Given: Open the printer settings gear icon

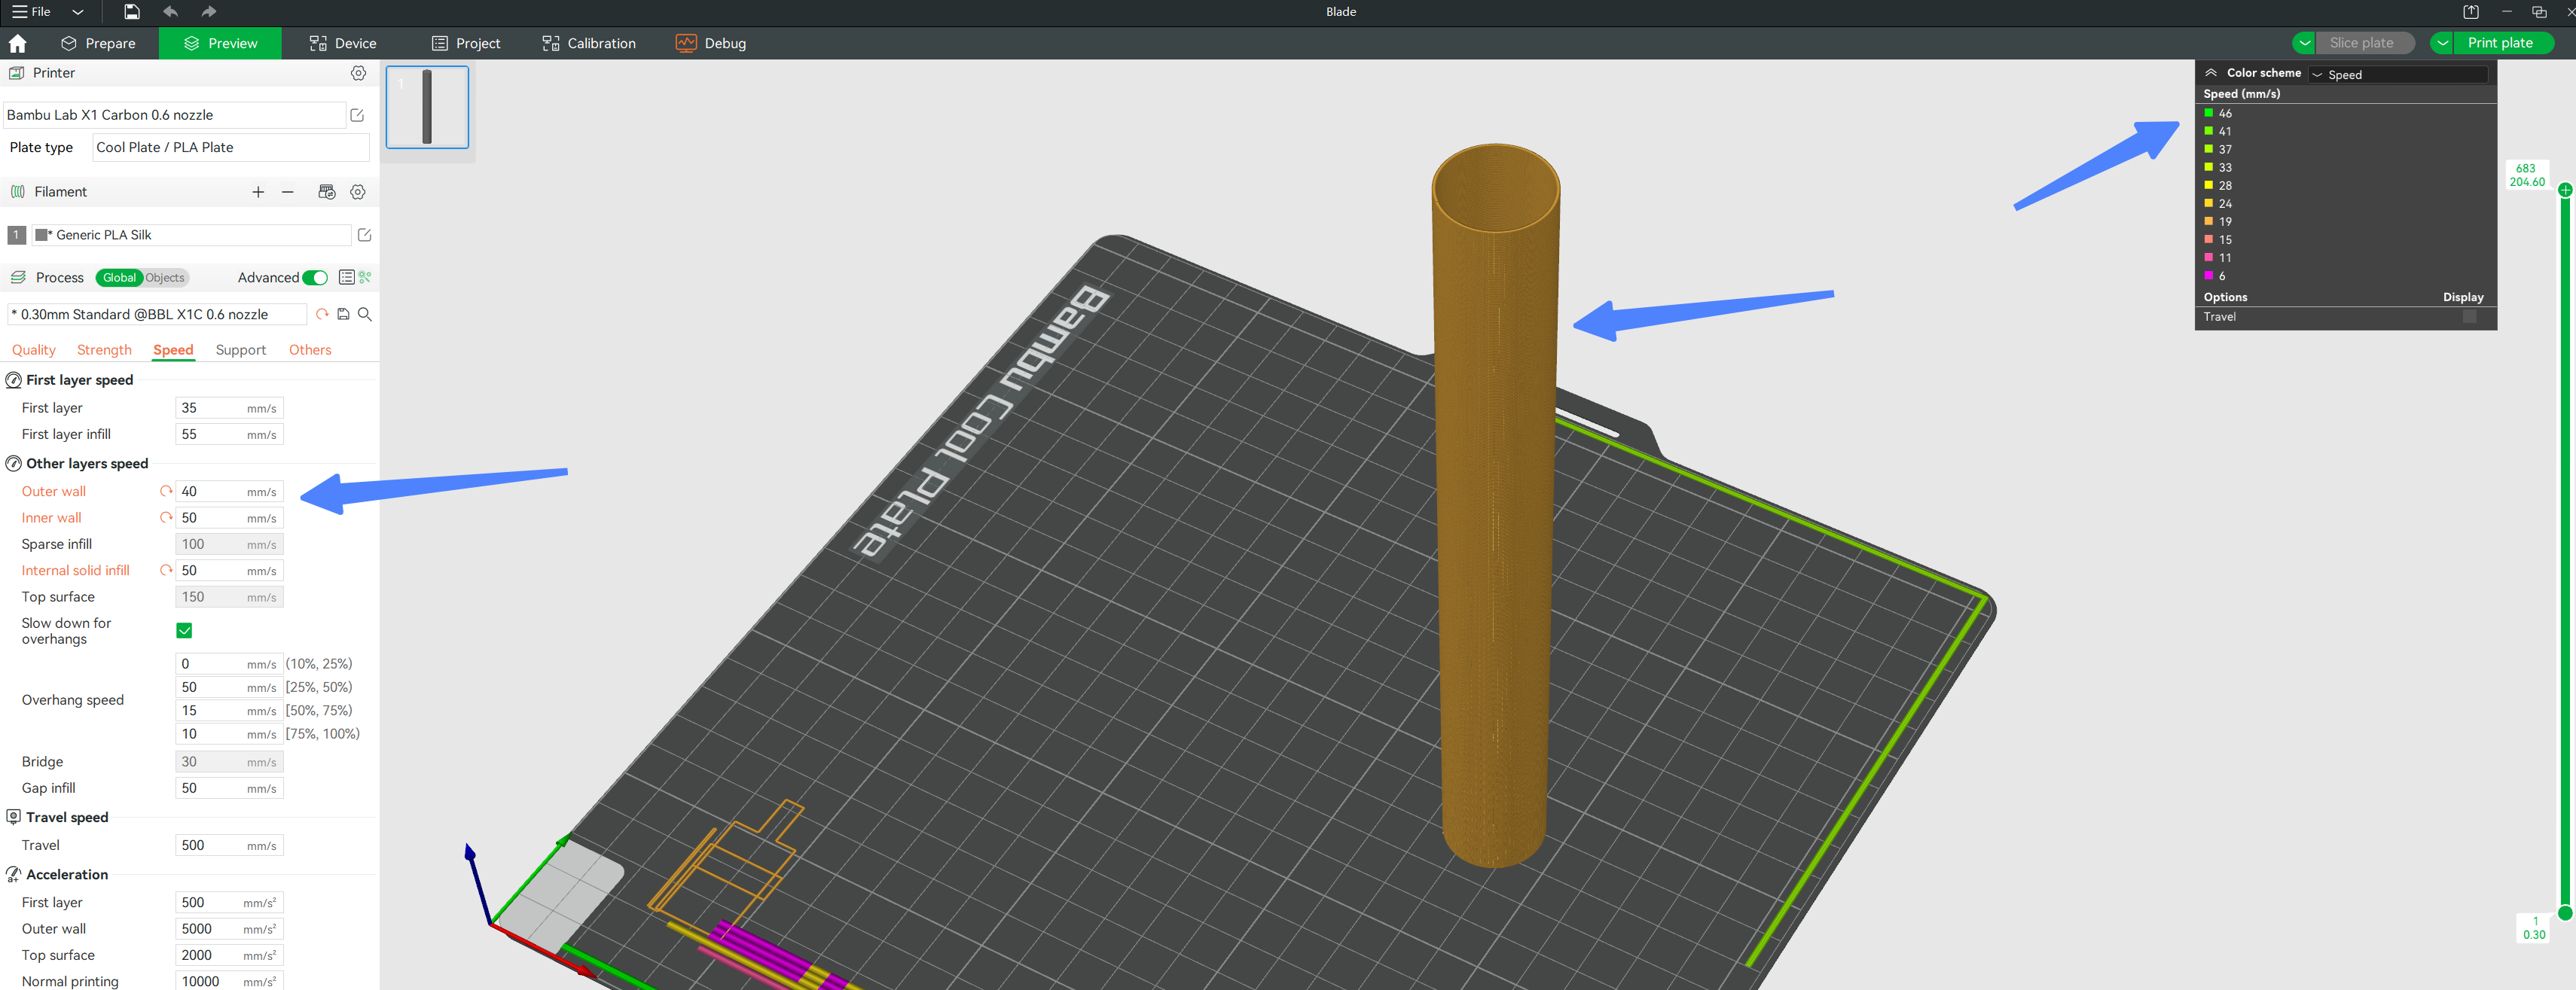Looking at the screenshot, I should [x=358, y=72].
